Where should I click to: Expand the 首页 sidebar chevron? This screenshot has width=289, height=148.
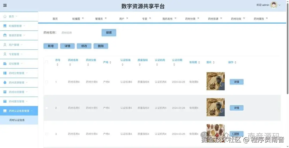16,16
